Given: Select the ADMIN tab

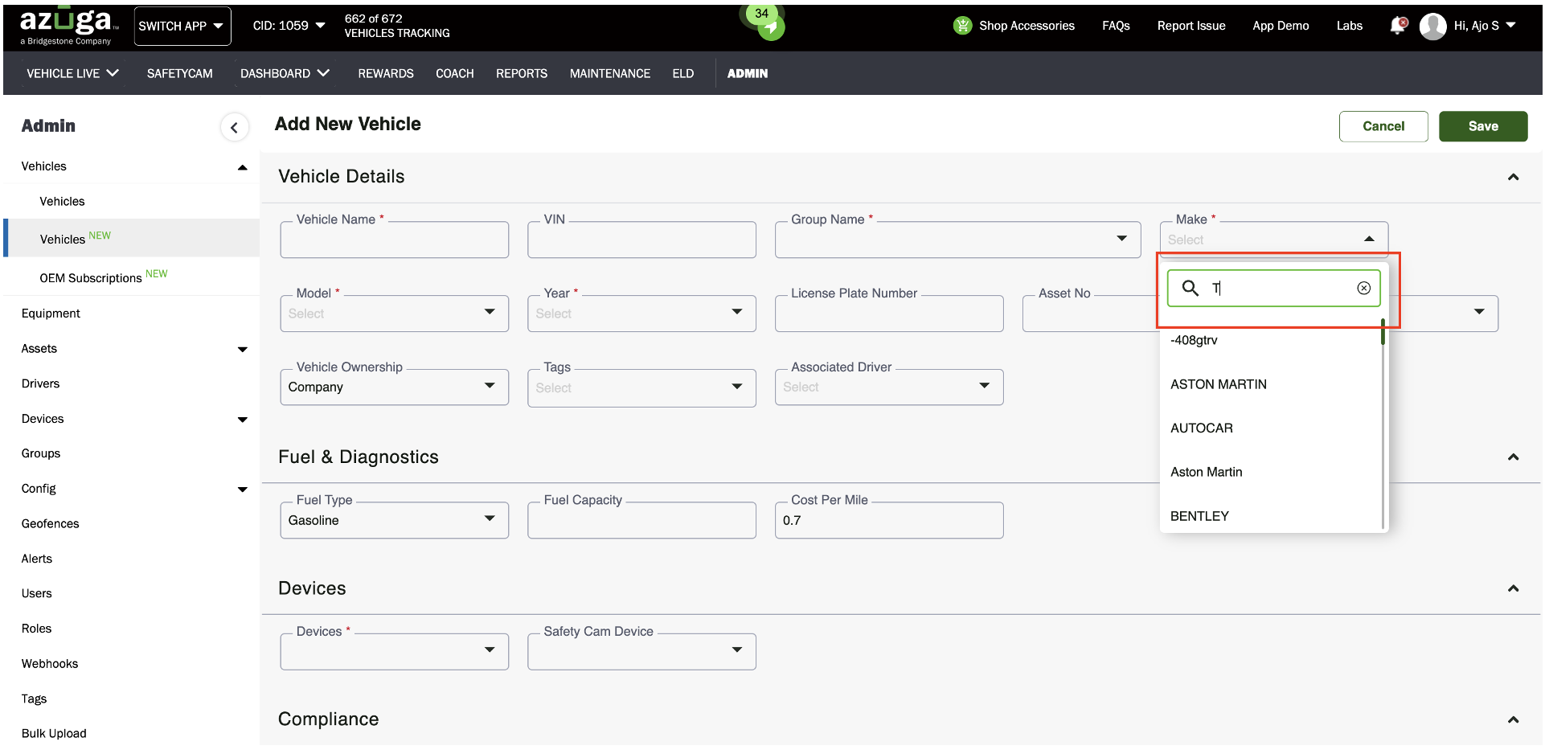Looking at the screenshot, I should point(748,73).
